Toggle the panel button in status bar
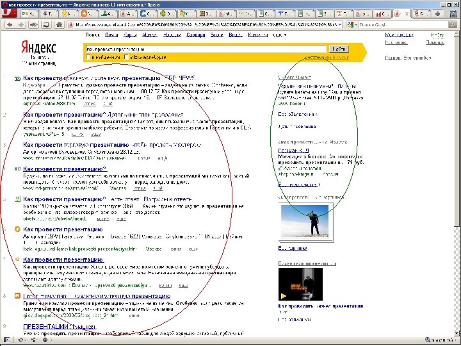 6,340
